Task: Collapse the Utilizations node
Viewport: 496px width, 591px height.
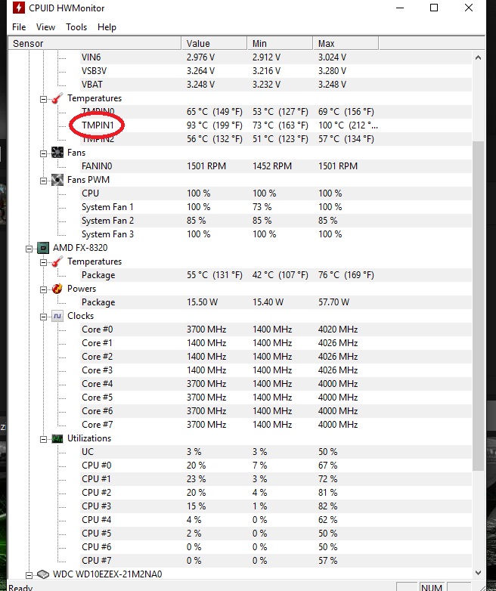Action: [x=43, y=439]
